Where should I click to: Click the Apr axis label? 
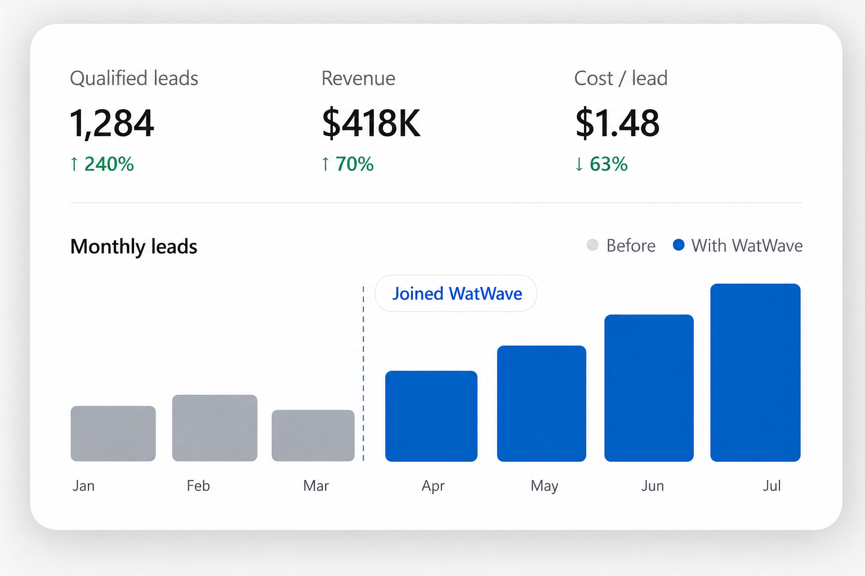433,487
